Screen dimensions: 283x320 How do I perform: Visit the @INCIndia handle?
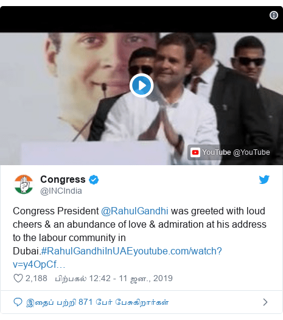(61, 191)
